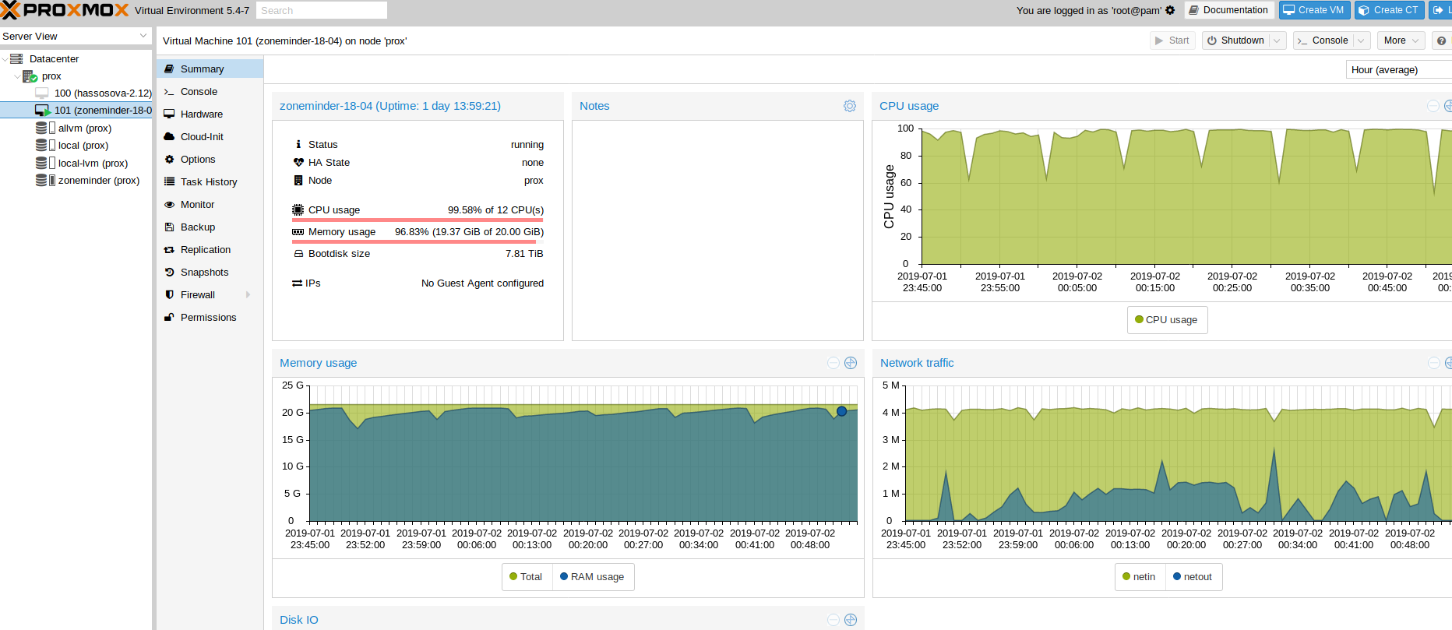Viewport: 1452px width, 630px height.
Task: Click the Create VM button
Action: click(x=1314, y=10)
